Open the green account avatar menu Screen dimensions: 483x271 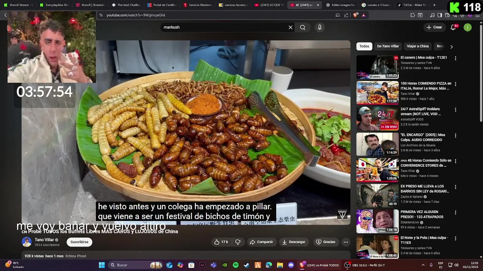[x=468, y=27]
